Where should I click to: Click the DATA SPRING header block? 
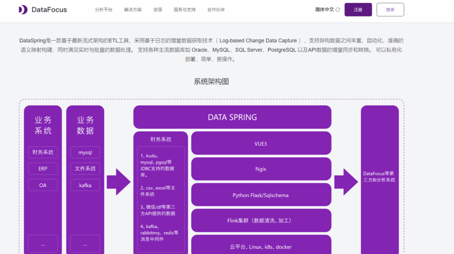232,117
